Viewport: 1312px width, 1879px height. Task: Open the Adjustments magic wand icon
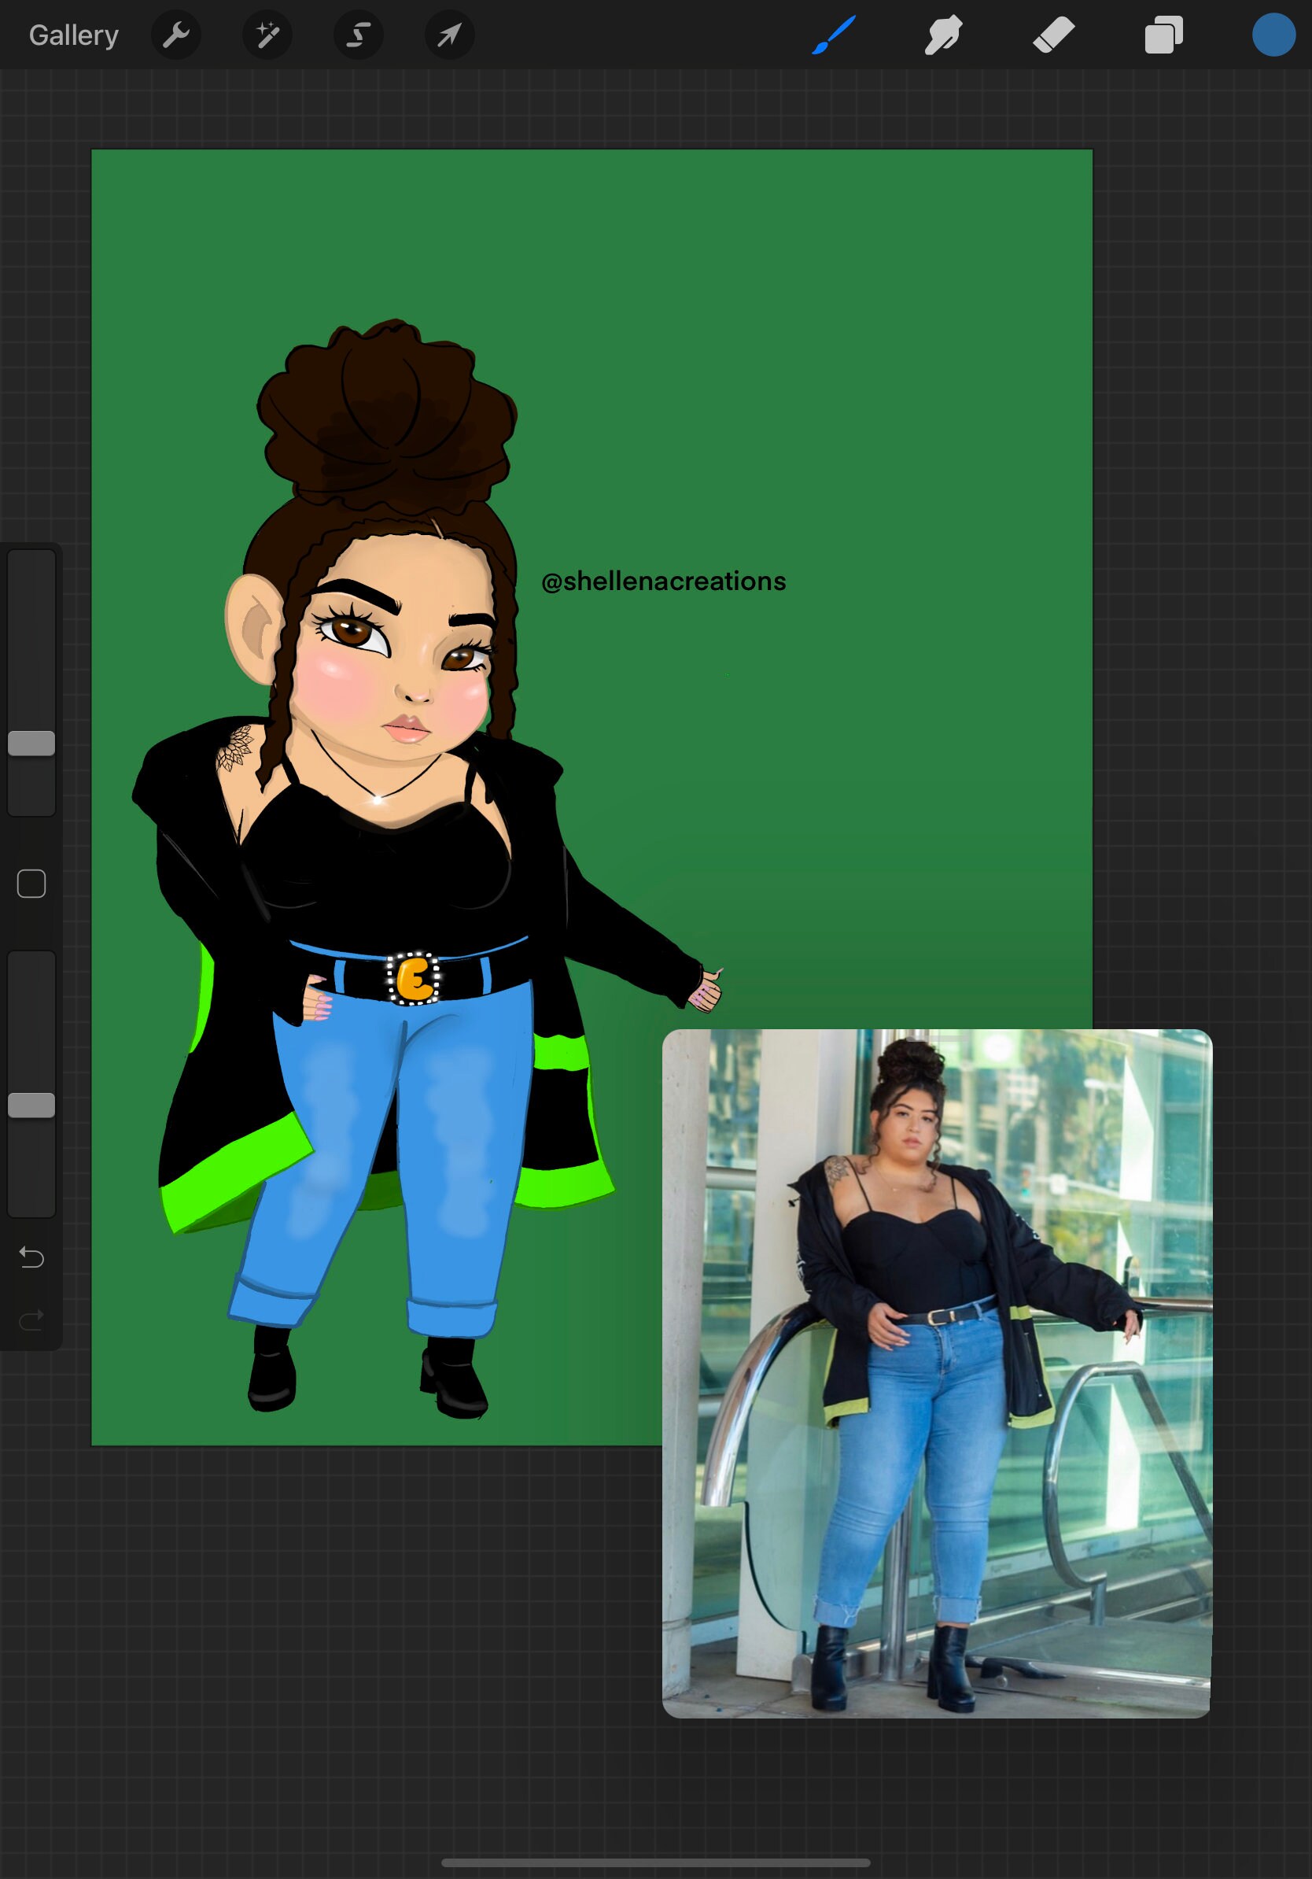click(x=267, y=35)
